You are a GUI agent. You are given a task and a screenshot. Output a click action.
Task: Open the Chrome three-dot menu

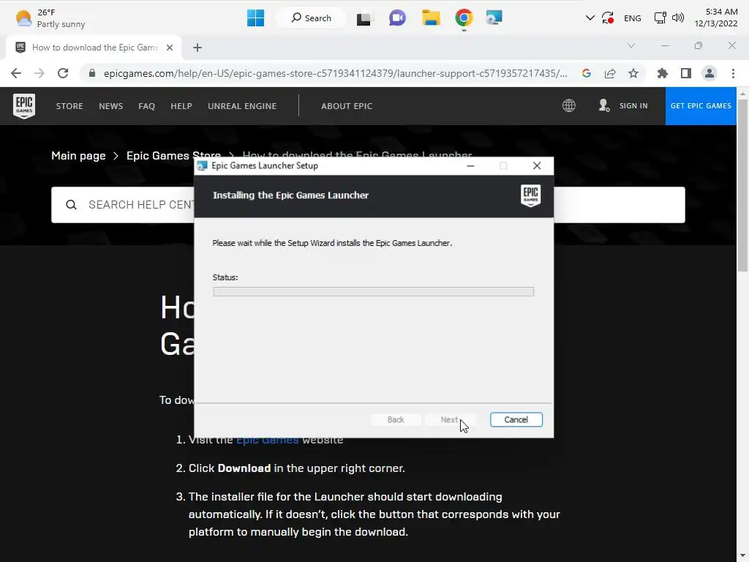tap(733, 73)
